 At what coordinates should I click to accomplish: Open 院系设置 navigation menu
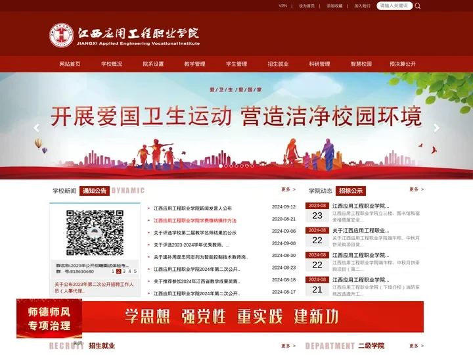153,64
